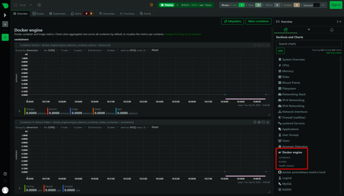Screen dimensions: 344x196
Task: Open the notifications bell tab in sidebar
Action: [x=332, y=29]
